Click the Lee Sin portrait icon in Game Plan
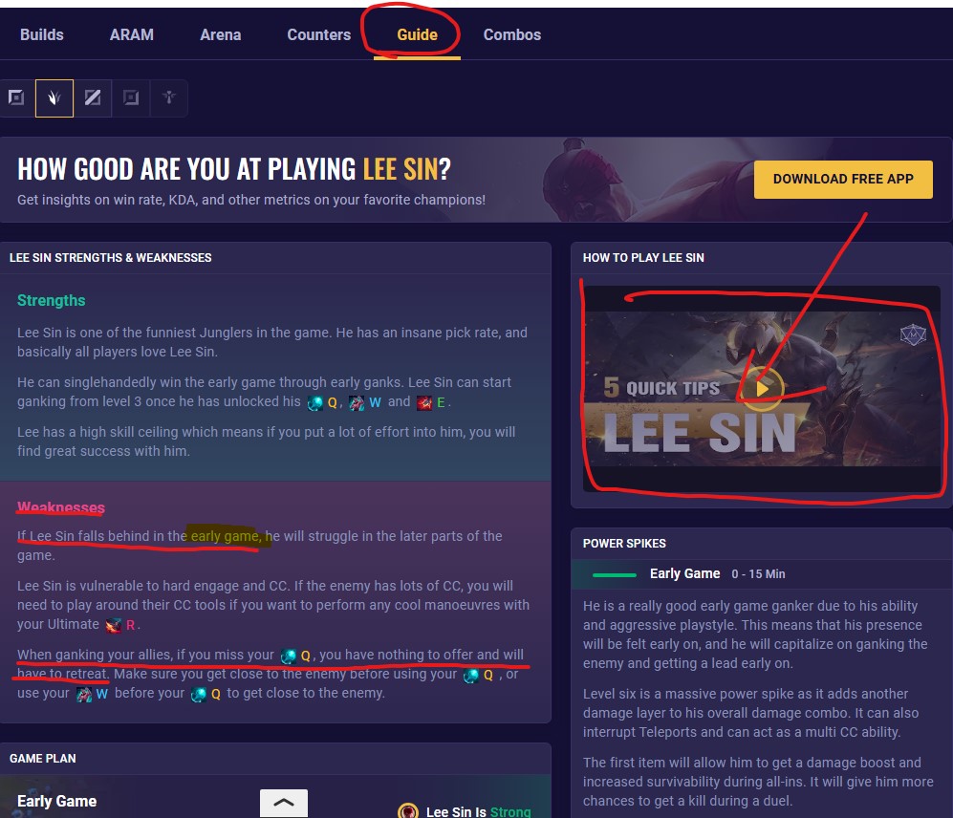 409,811
